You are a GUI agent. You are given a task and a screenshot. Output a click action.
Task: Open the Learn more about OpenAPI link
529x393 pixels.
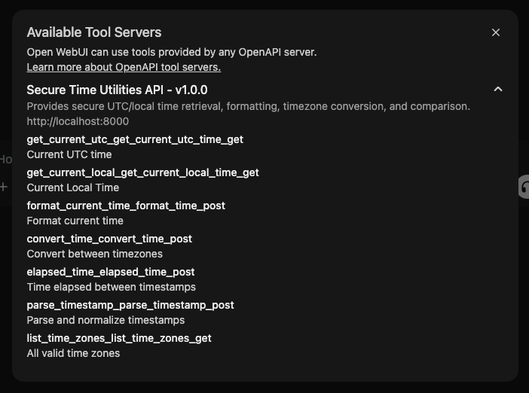[124, 67]
